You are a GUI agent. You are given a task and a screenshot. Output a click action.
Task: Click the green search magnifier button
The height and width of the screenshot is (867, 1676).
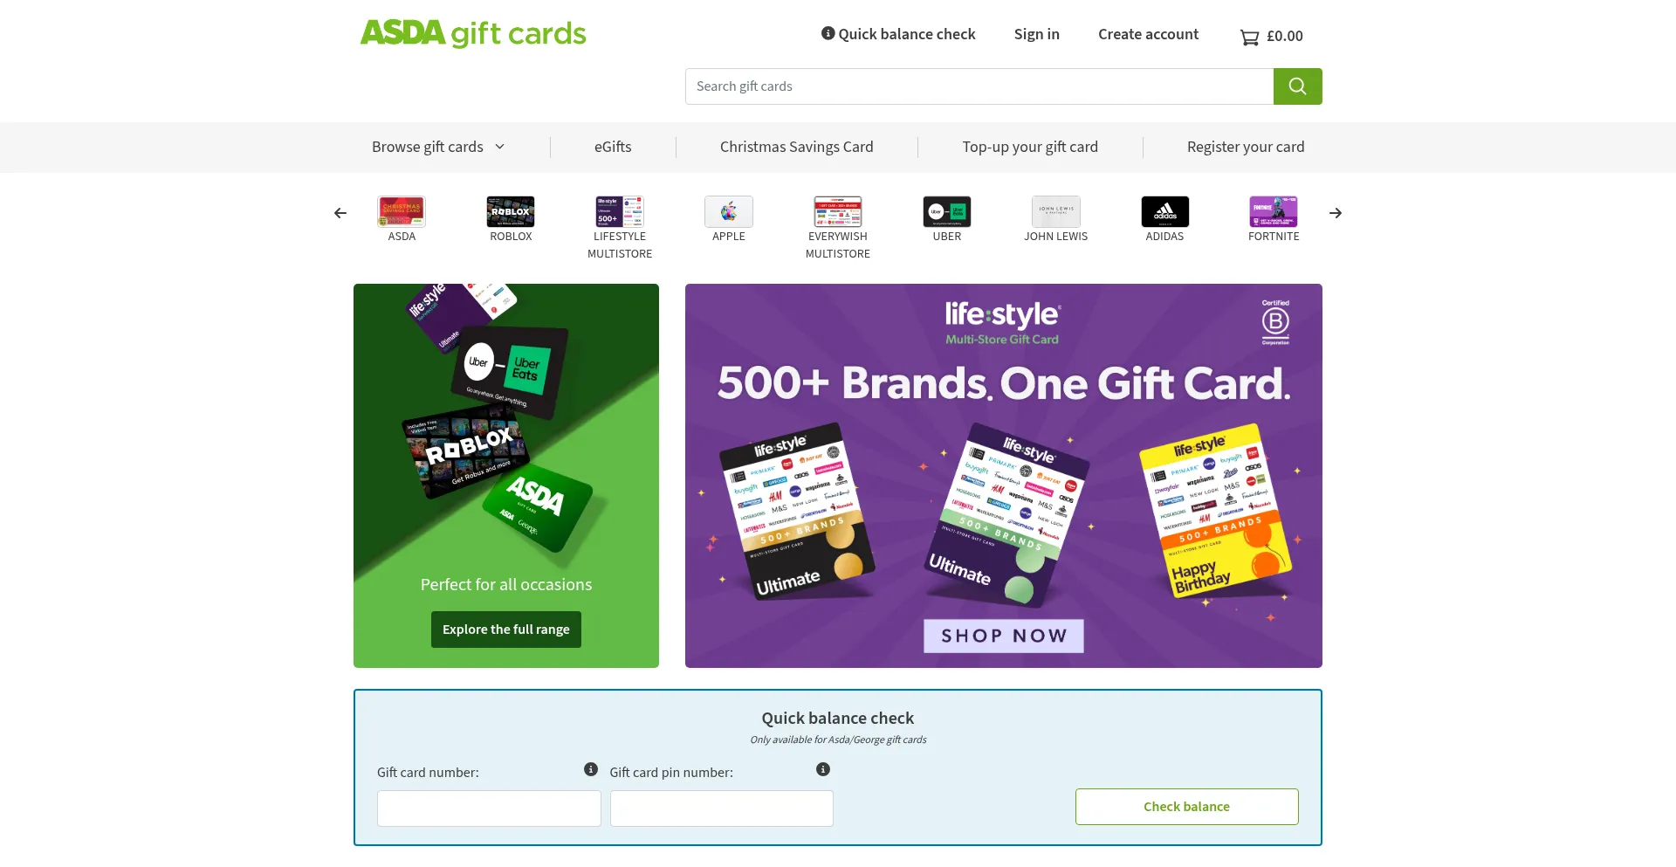(1297, 86)
